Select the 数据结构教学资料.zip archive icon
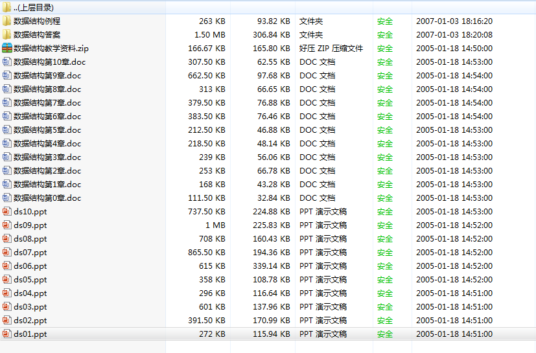The height and width of the screenshot is (353, 536). 7,48
